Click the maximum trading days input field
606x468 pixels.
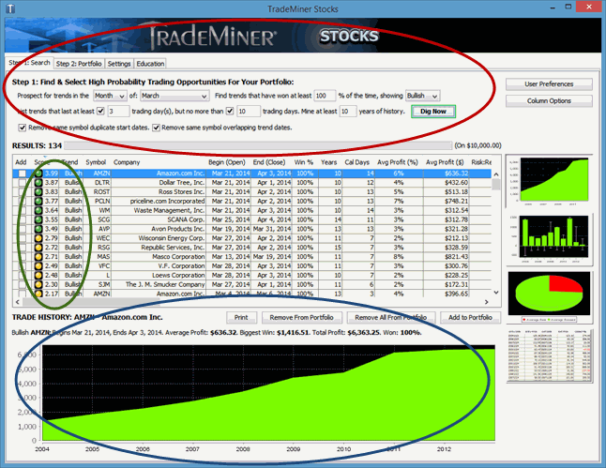click(x=249, y=112)
